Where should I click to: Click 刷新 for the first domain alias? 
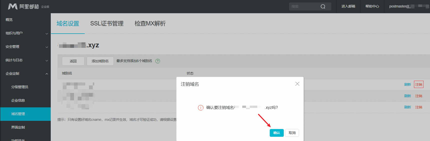tap(407, 85)
